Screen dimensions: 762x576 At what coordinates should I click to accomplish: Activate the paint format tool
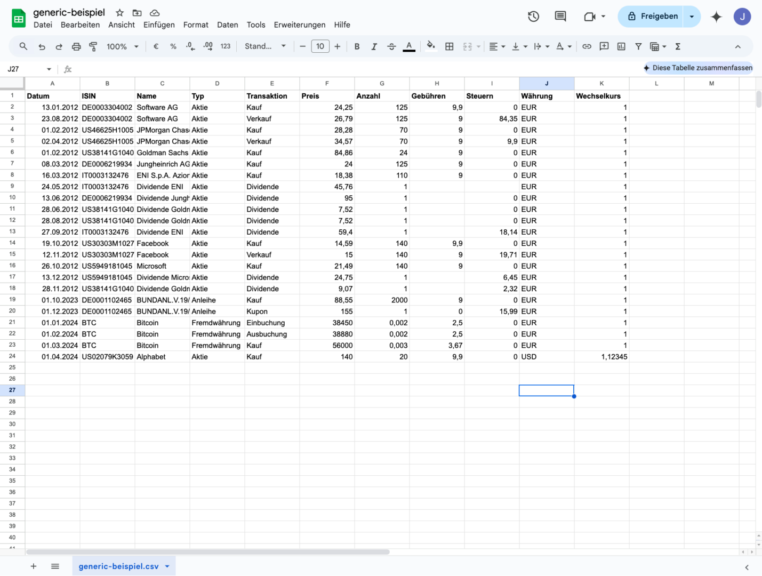click(93, 46)
